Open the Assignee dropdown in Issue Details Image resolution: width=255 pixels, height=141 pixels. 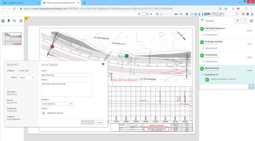[x=57, y=104]
